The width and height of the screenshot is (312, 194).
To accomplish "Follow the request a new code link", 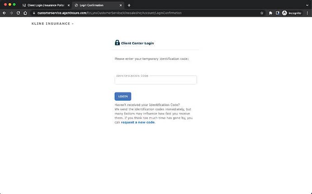I will pos(138,122).
